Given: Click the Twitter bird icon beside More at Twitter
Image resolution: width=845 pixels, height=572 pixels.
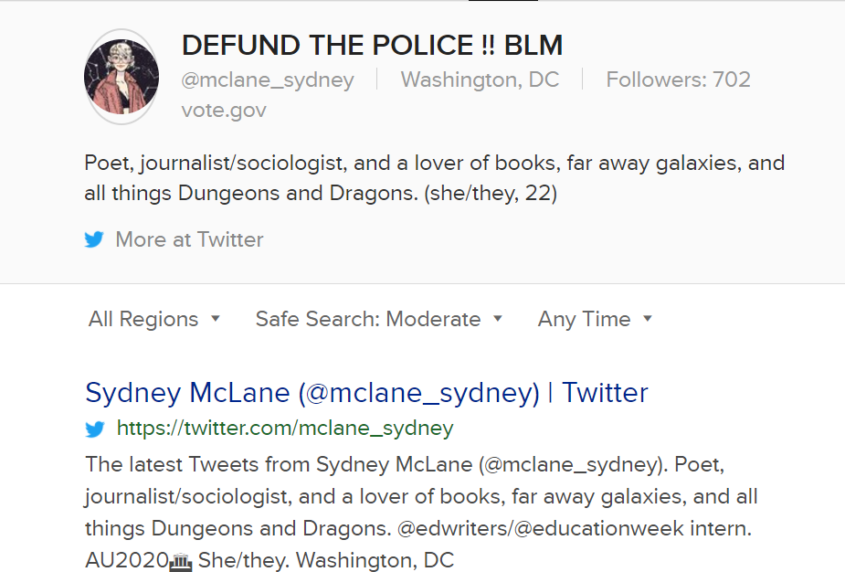Looking at the screenshot, I should click(94, 239).
